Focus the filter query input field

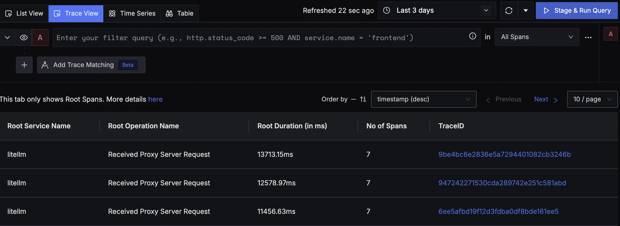[259, 38]
